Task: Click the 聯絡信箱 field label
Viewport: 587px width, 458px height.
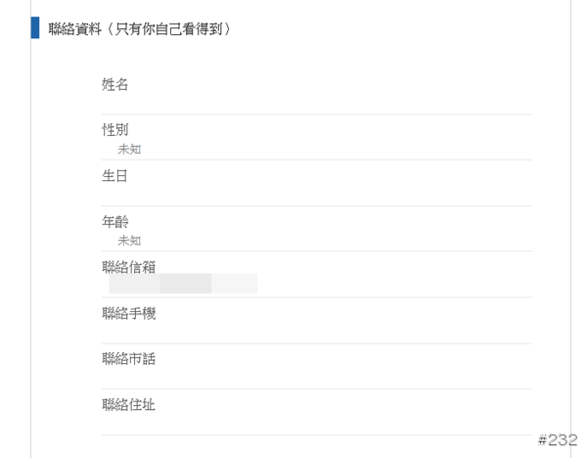Action: coord(129,267)
